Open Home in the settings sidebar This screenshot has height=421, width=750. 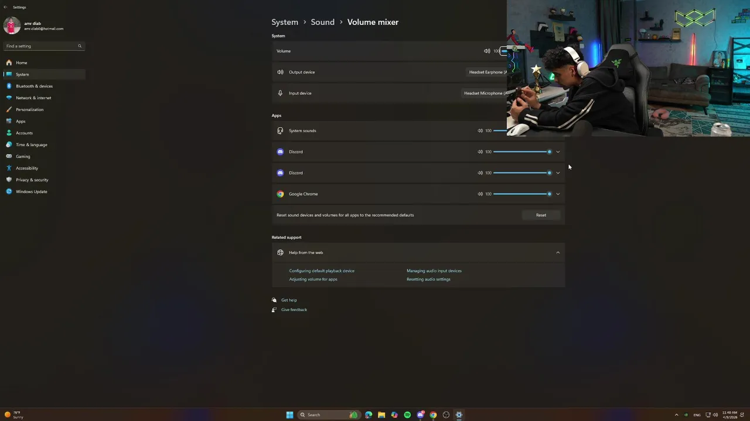tap(44, 63)
